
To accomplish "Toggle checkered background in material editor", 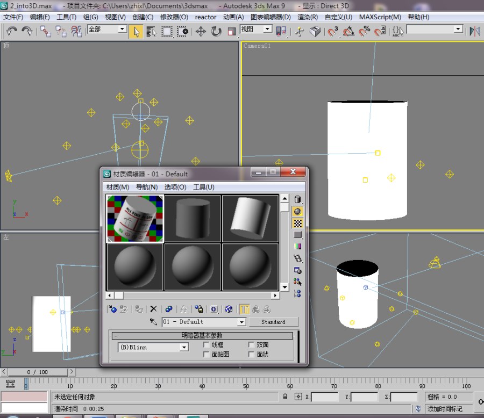I will pos(297,223).
